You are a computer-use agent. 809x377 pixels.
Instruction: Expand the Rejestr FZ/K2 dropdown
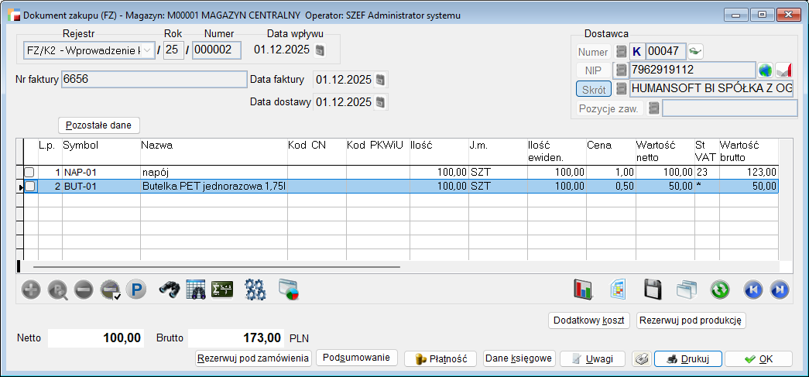(148, 51)
